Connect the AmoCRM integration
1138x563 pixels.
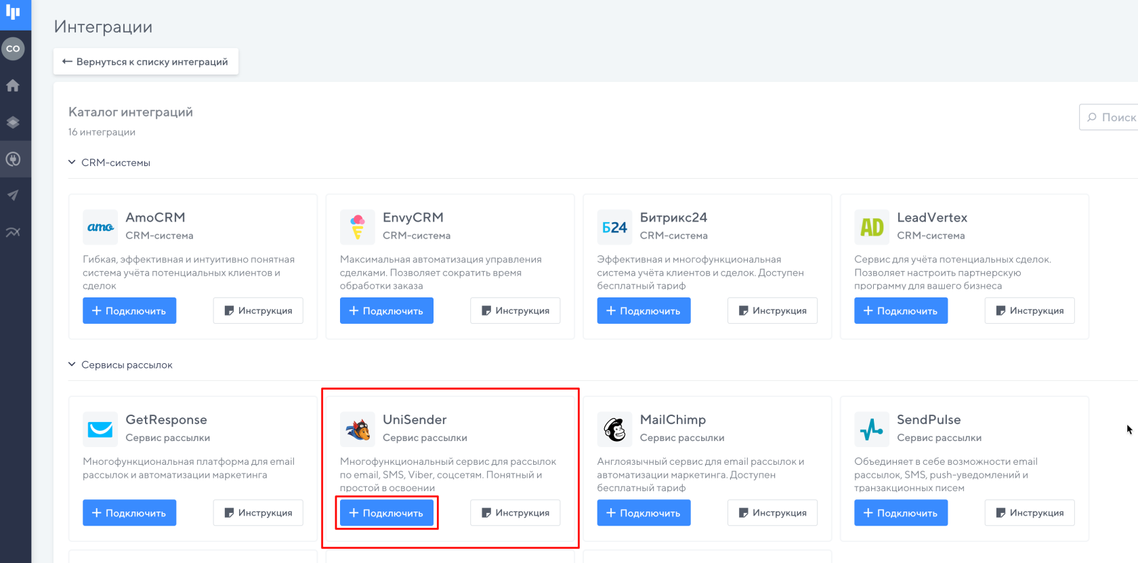[x=129, y=310]
